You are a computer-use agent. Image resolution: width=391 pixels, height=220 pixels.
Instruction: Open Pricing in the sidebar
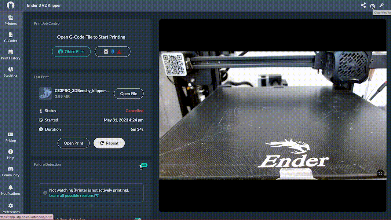(x=11, y=137)
